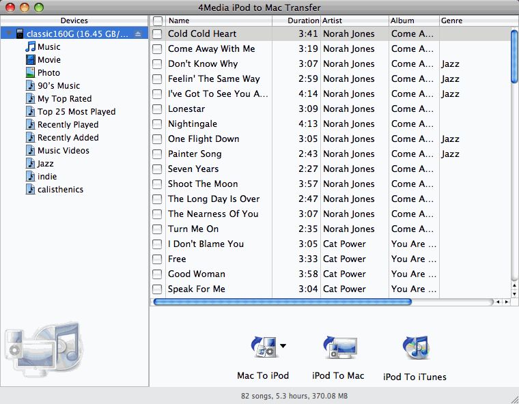Select the song I've Got To See You A...
The image size is (519, 404).
tap(218, 93)
